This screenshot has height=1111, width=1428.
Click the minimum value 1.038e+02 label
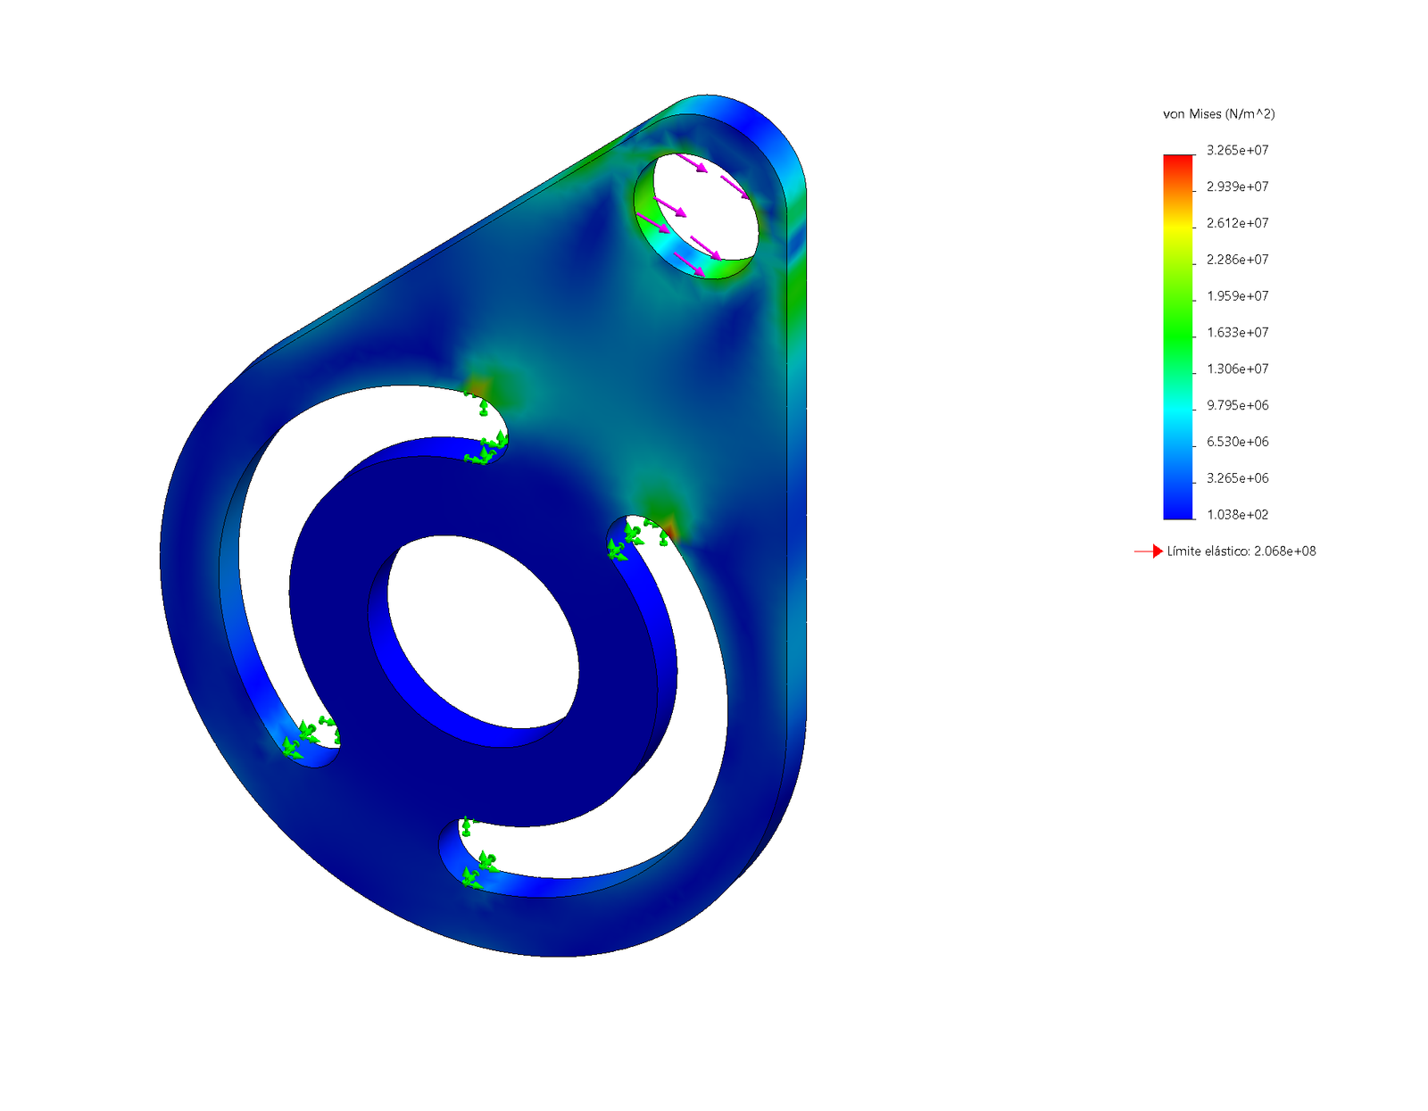pos(1237,514)
